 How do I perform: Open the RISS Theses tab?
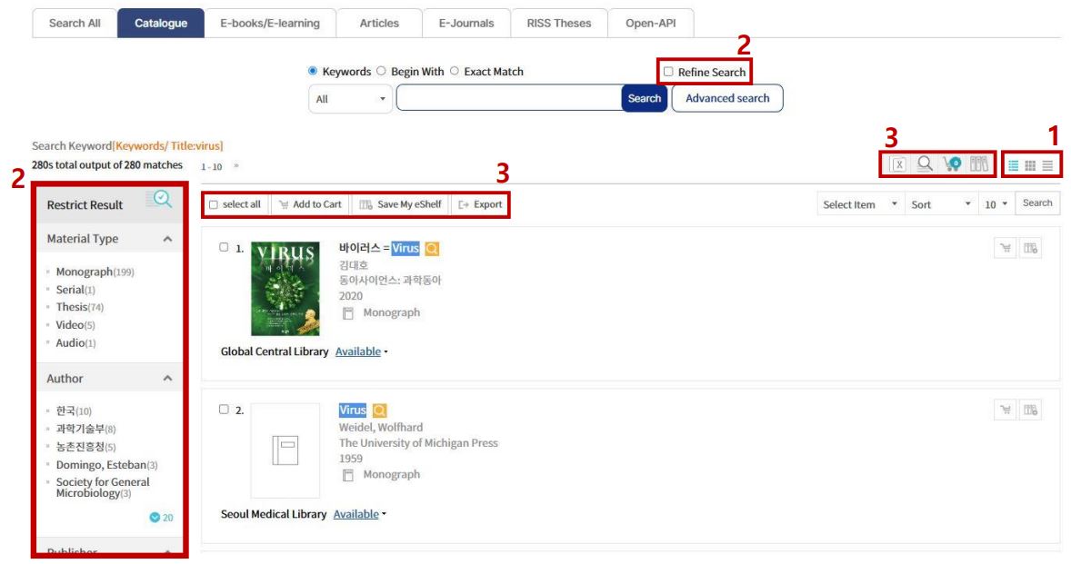pos(559,24)
